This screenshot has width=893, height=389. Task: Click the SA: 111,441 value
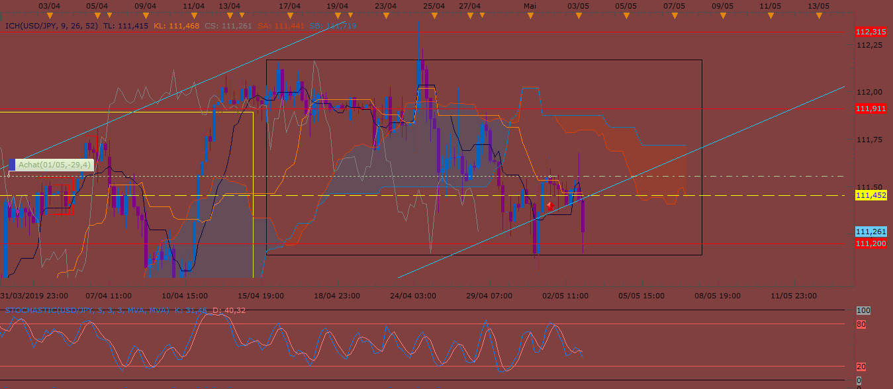point(280,25)
